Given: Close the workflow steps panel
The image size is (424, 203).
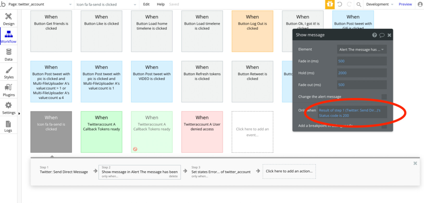Looking at the screenshot, I should [x=415, y=163].
